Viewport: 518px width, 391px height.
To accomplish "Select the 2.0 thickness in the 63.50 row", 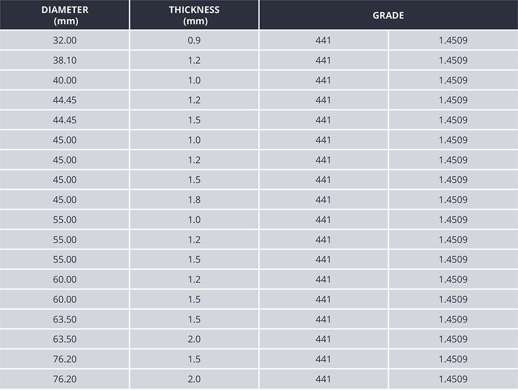I will (194, 339).
